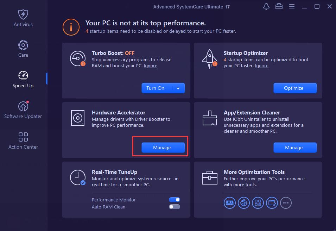
Task: Ignore the Startup Optimizer suggestion
Action: (261, 65)
